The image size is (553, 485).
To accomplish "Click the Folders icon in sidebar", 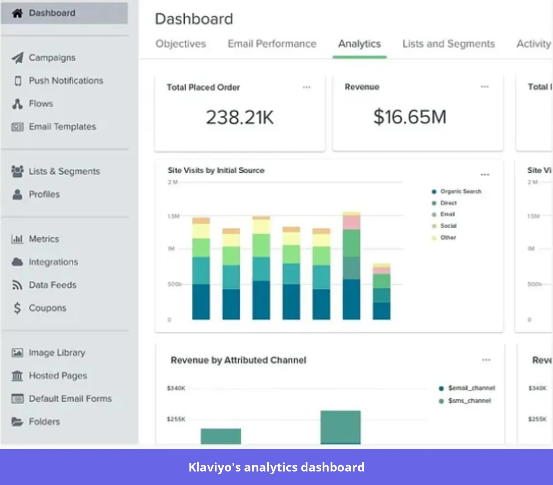I will 17,421.
